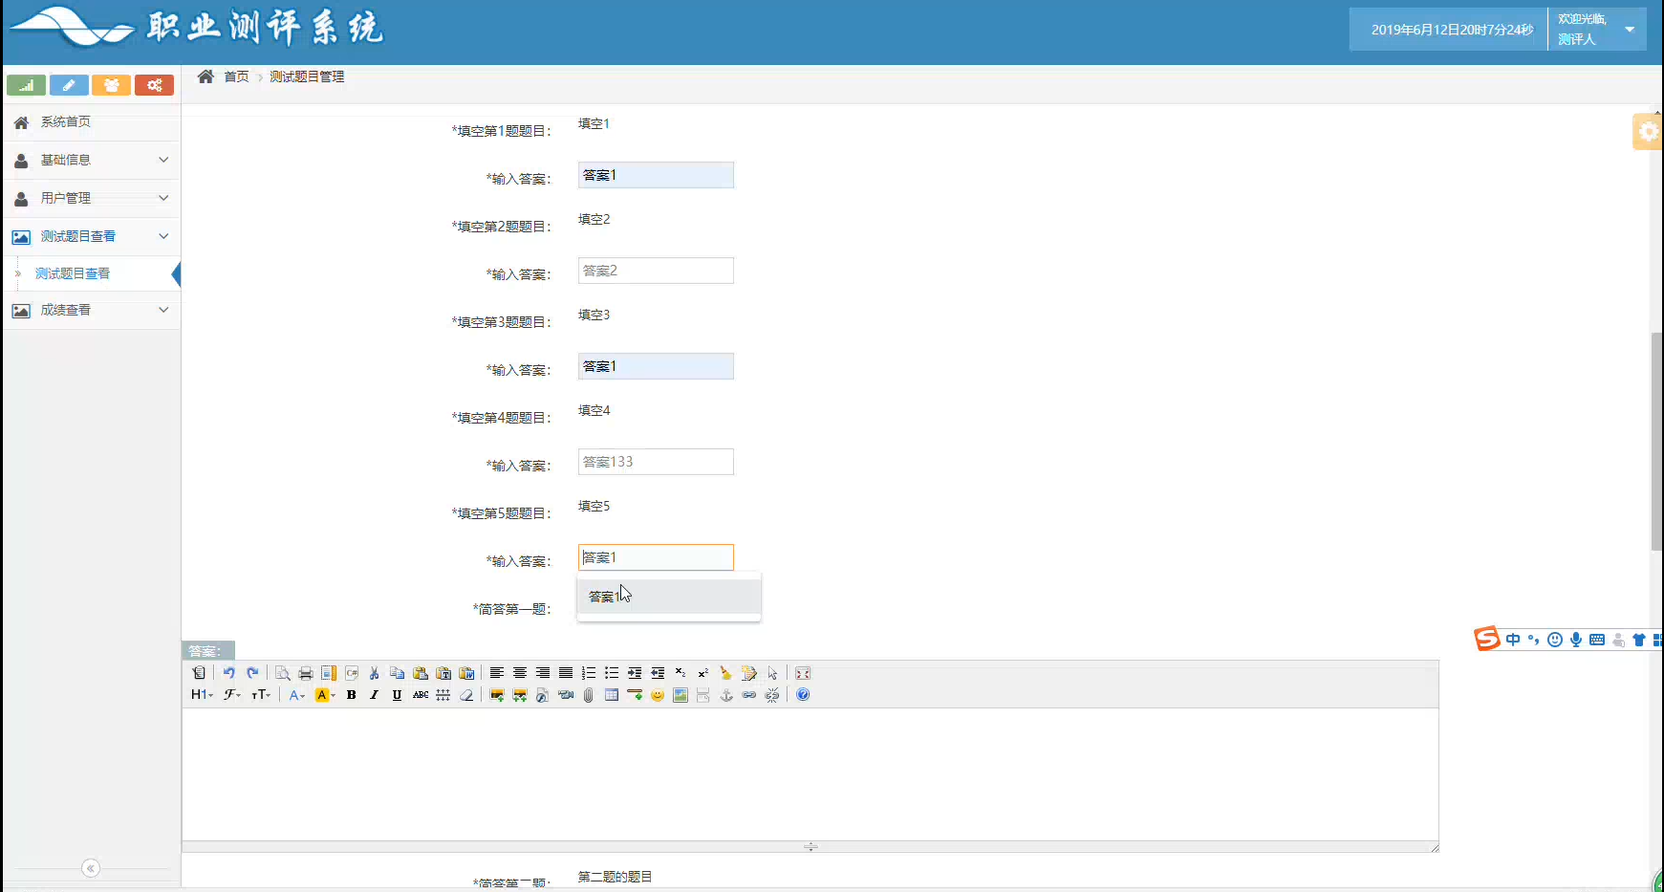Click the copy icon in editor toolbar
This screenshot has height=892, width=1664.
pyautogui.click(x=398, y=673)
